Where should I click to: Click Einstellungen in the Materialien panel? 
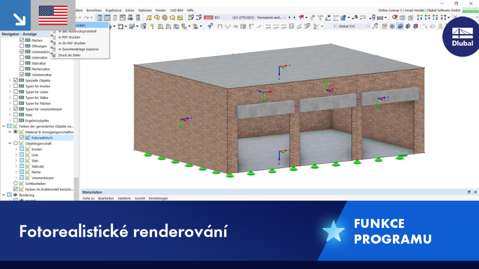click(158, 198)
